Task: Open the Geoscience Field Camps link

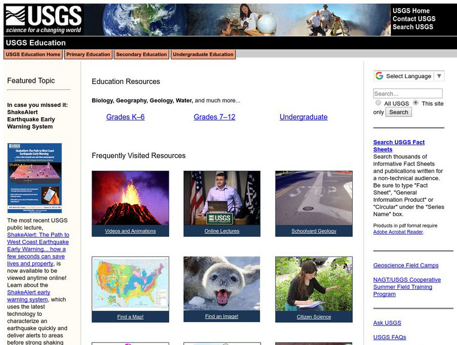Action: (406, 266)
